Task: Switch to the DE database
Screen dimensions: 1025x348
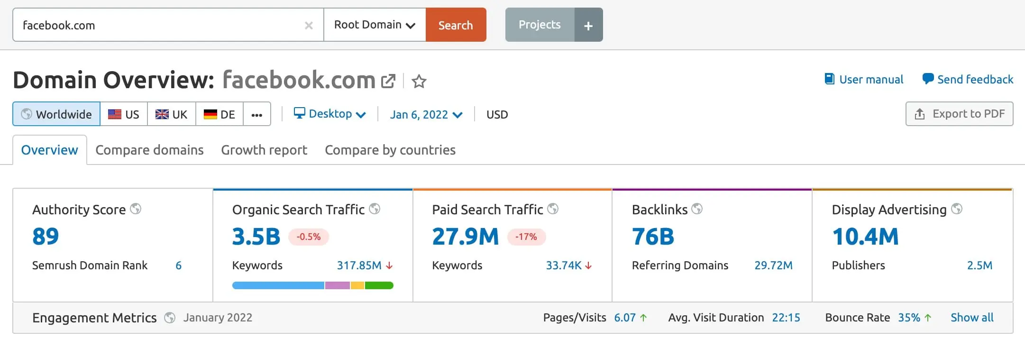Action: pyautogui.click(x=219, y=114)
